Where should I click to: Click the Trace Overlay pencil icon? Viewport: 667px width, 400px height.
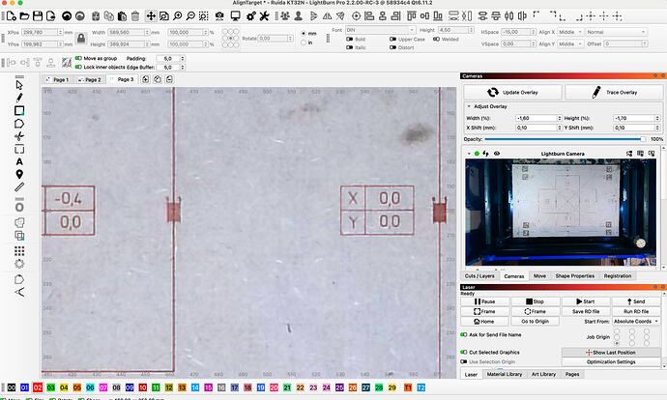pos(596,92)
